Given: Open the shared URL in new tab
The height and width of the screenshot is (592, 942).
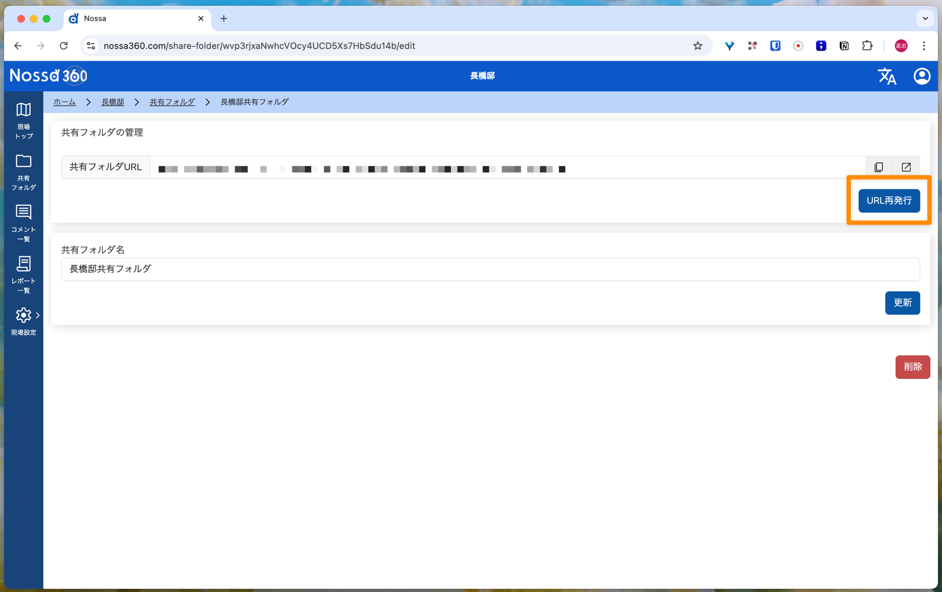Looking at the screenshot, I should point(906,167).
